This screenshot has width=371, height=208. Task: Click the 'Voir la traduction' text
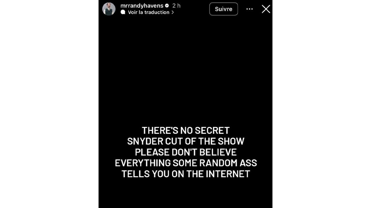[149, 12]
